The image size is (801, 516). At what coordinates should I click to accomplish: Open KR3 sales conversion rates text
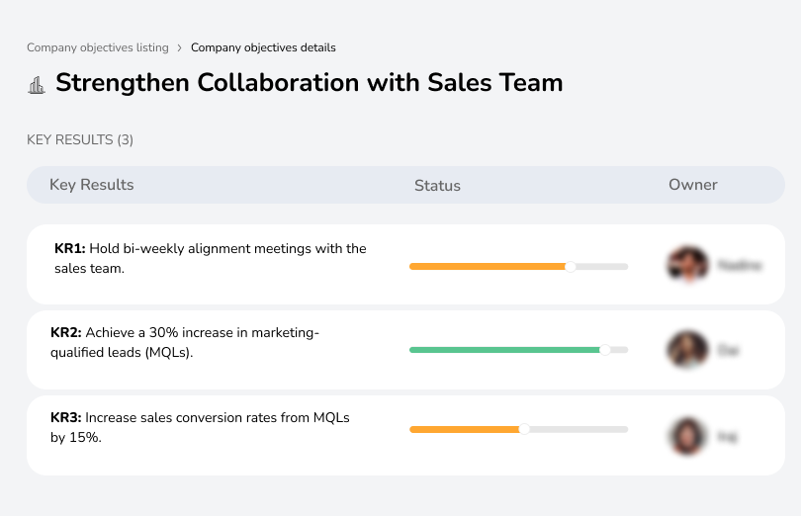(x=200, y=427)
